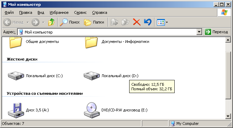The width and height of the screenshot is (233, 128).
Task: Open the Back history dropdown arrow
Action: pyautogui.click(x=28, y=22)
